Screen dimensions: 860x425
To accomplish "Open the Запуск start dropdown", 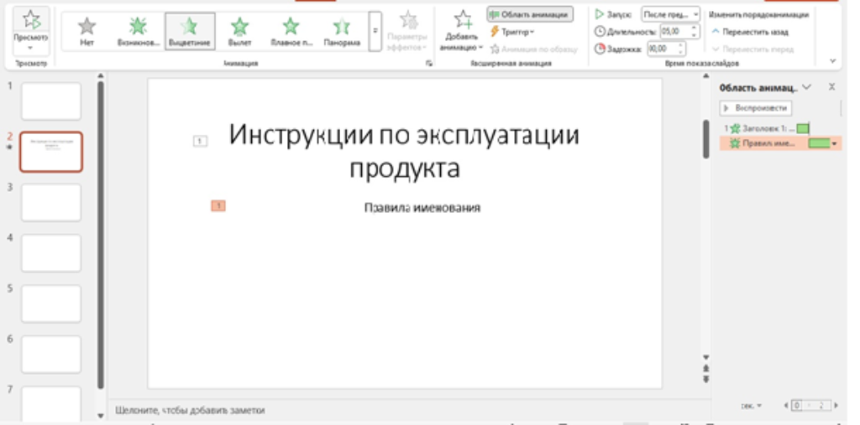I will 671,14.
